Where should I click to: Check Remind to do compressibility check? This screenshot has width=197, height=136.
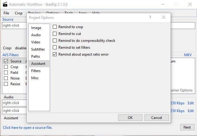click(55, 41)
